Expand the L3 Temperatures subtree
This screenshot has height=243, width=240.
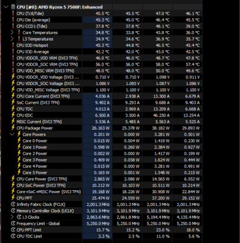tap(12, 39)
